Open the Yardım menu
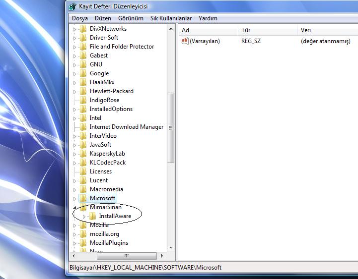This screenshot has width=358, height=279. pos(208,18)
